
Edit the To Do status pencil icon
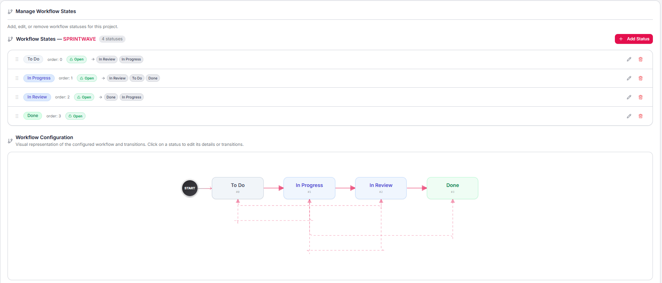629,59
